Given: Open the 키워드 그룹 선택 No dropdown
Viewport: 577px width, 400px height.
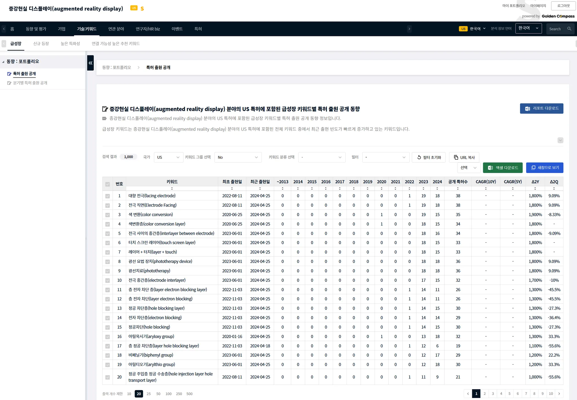Looking at the screenshot, I should (x=238, y=157).
